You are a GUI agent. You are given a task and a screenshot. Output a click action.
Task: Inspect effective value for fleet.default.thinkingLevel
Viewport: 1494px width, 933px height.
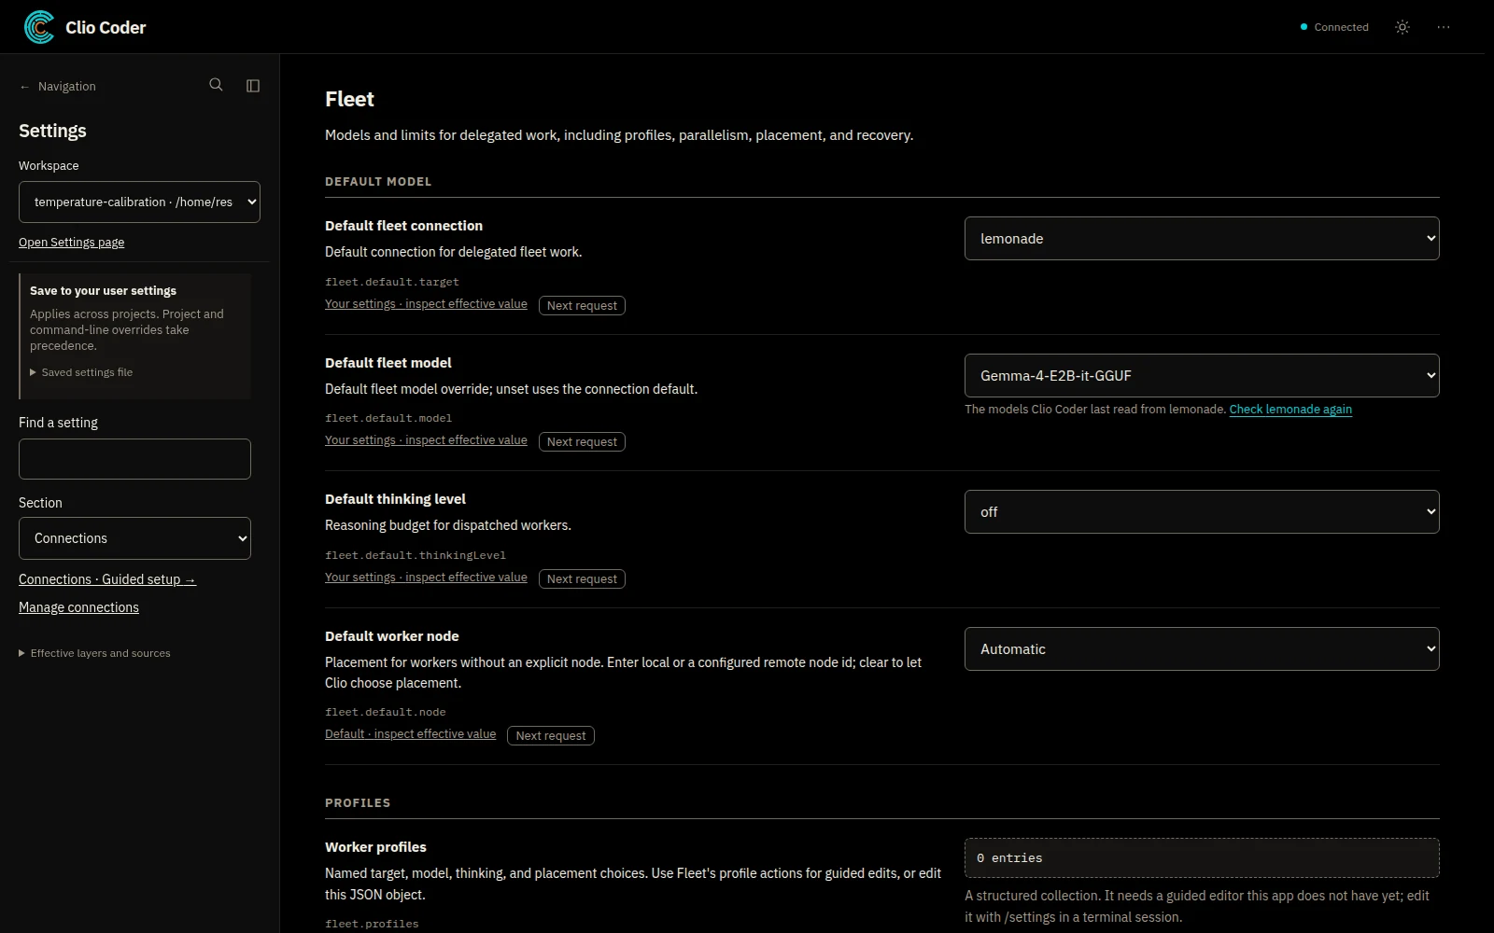(426, 578)
